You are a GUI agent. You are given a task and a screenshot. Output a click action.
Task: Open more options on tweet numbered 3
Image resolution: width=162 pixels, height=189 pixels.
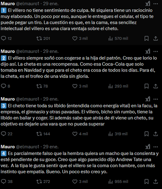coord(156,99)
